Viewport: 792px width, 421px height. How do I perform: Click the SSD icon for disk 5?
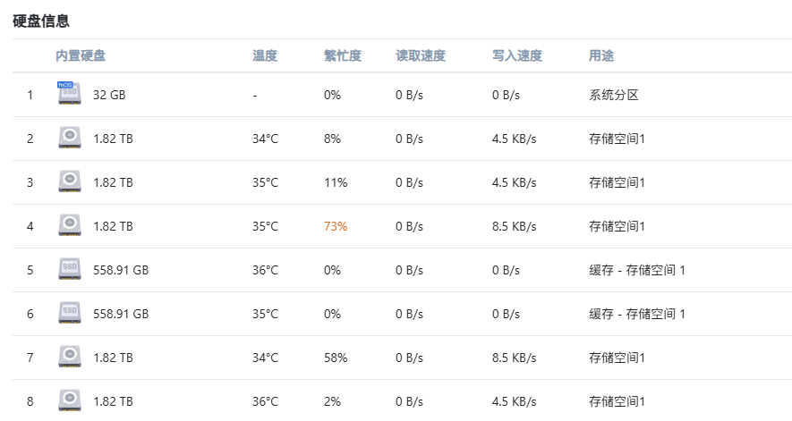click(x=70, y=269)
